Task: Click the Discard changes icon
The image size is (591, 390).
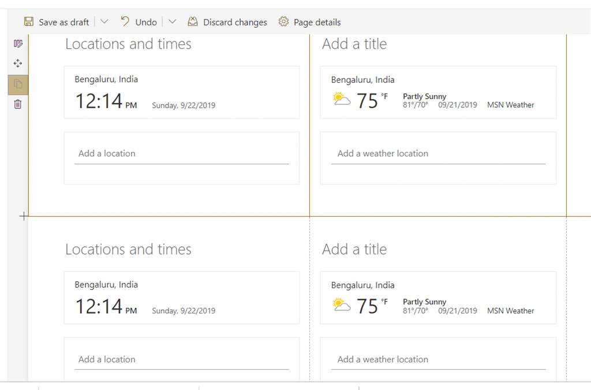Action: coord(193,21)
